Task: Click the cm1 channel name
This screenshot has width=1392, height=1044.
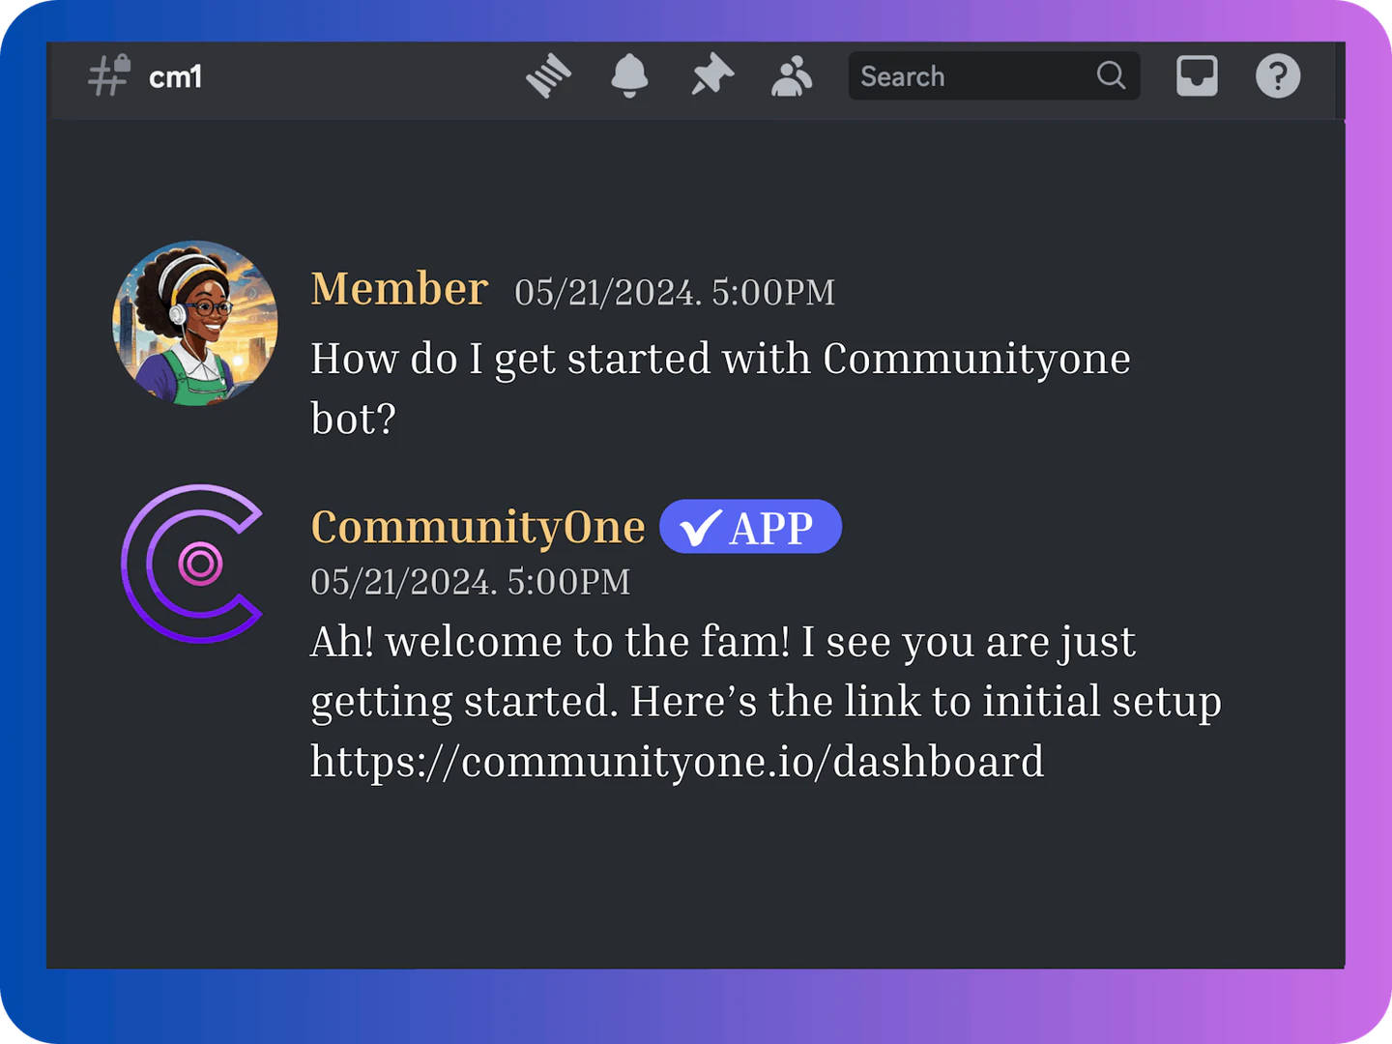Action: (175, 77)
